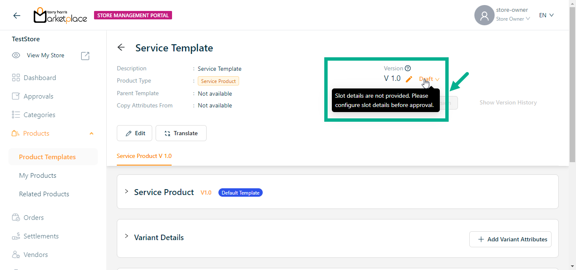Click the pencil icon next to V 1.0
Image resolution: width=576 pixels, height=270 pixels.
point(409,79)
